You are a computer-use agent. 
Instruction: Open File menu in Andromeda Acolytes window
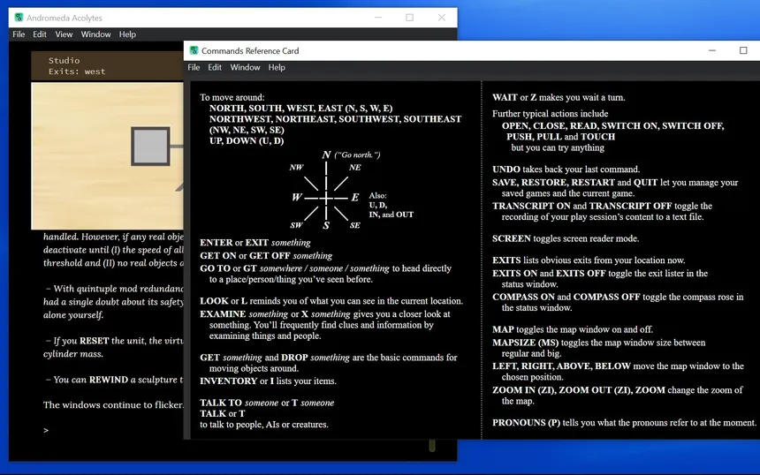(19, 34)
